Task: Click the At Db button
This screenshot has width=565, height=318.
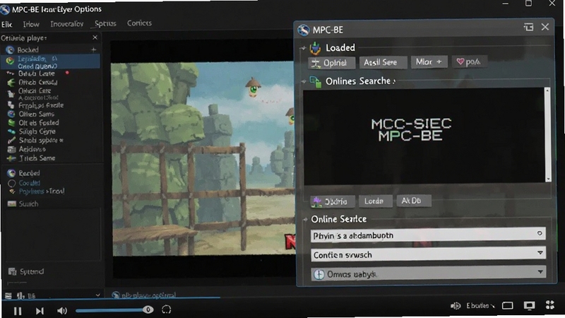Action: pyautogui.click(x=413, y=201)
